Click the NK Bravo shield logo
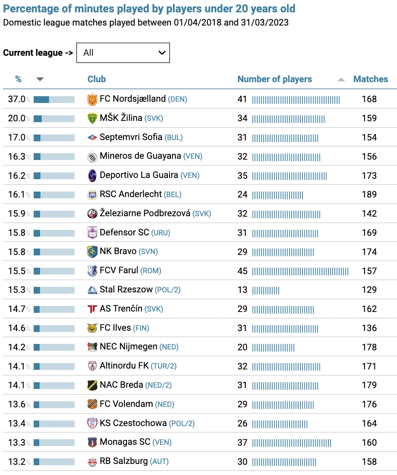The image size is (397, 475). click(92, 252)
